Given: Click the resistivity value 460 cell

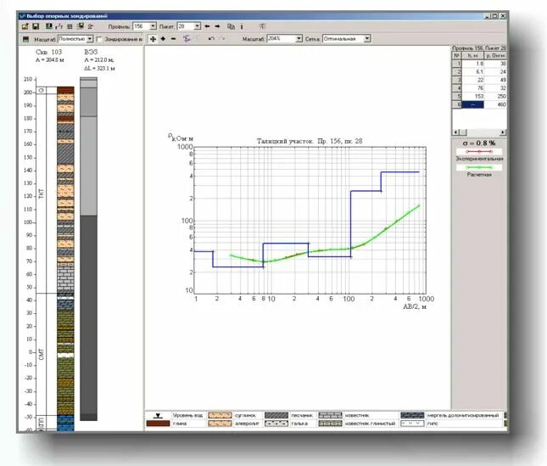Looking at the screenshot, I should (x=495, y=104).
